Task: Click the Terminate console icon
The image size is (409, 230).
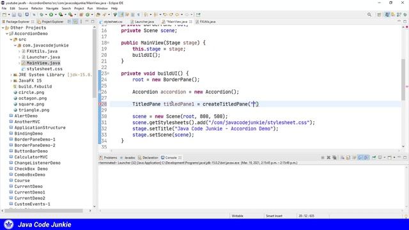Action: (x=323, y=158)
